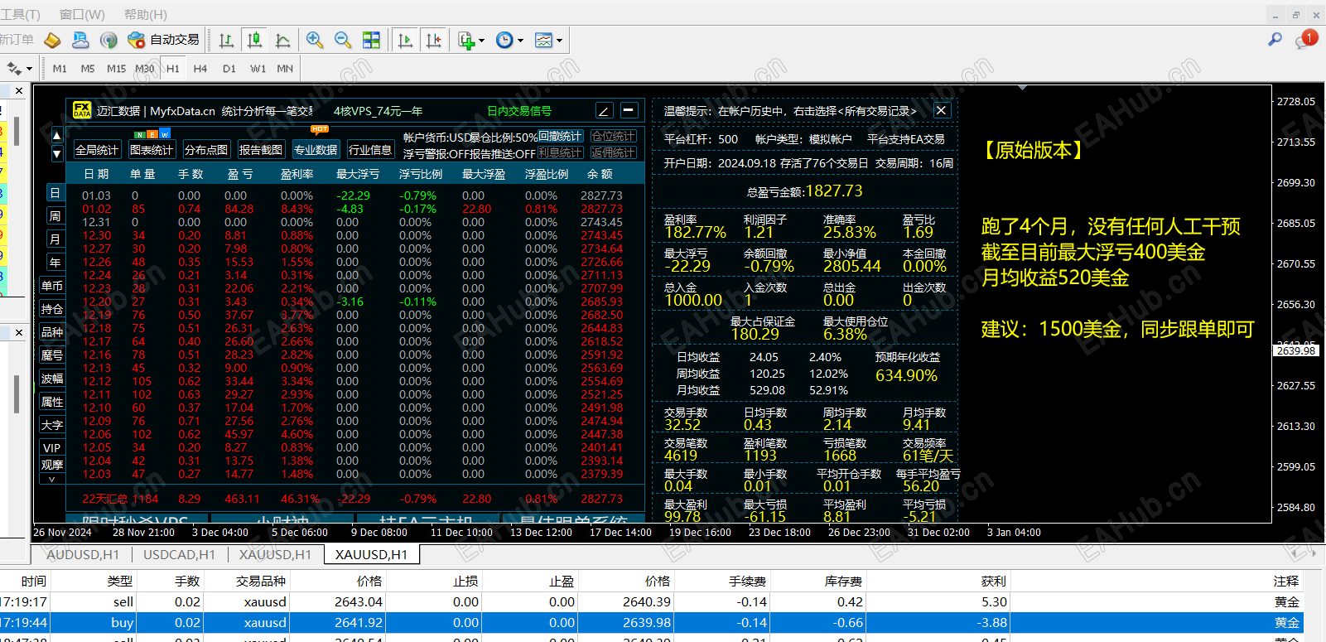The height and width of the screenshot is (642, 1326).
Task: Toggle chart shift button
Action: 433,40
